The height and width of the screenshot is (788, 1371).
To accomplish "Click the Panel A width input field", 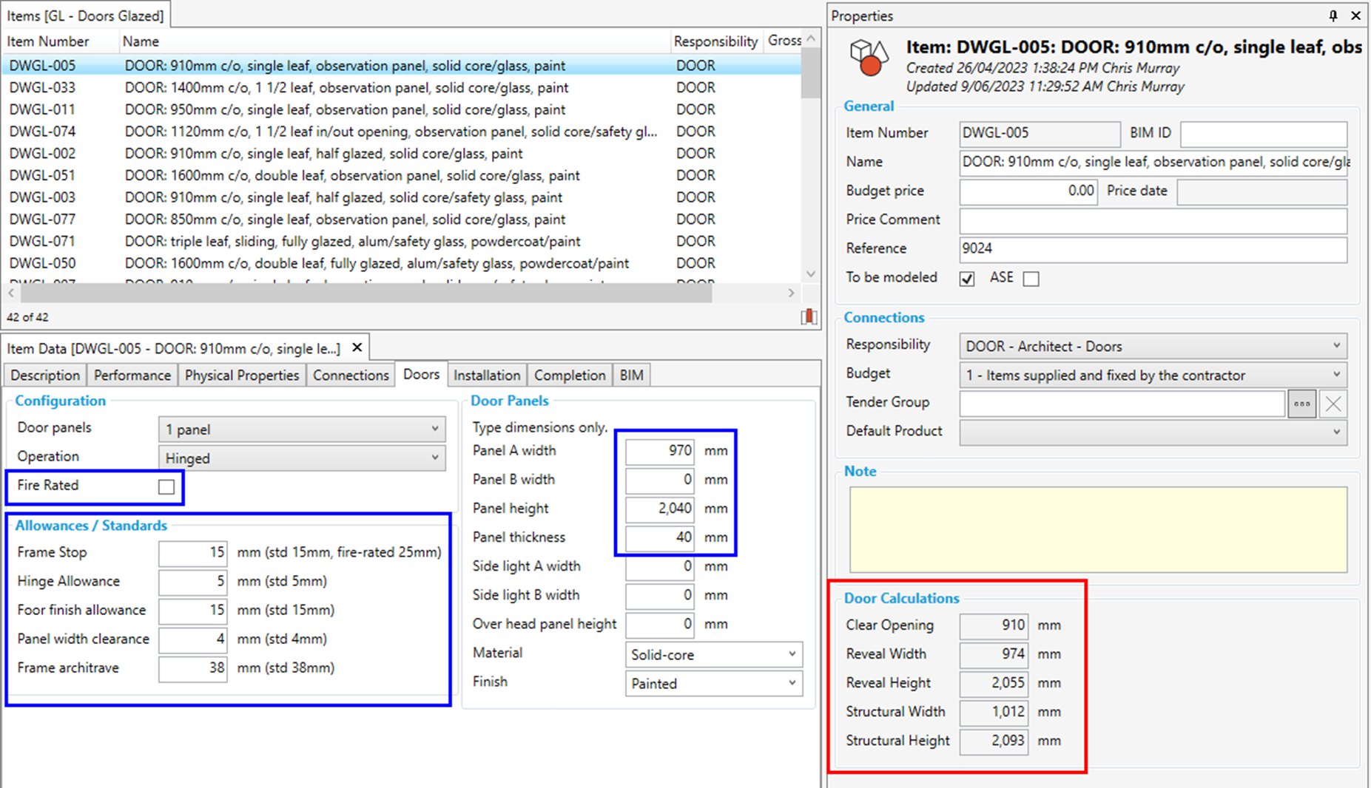I will [659, 451].
